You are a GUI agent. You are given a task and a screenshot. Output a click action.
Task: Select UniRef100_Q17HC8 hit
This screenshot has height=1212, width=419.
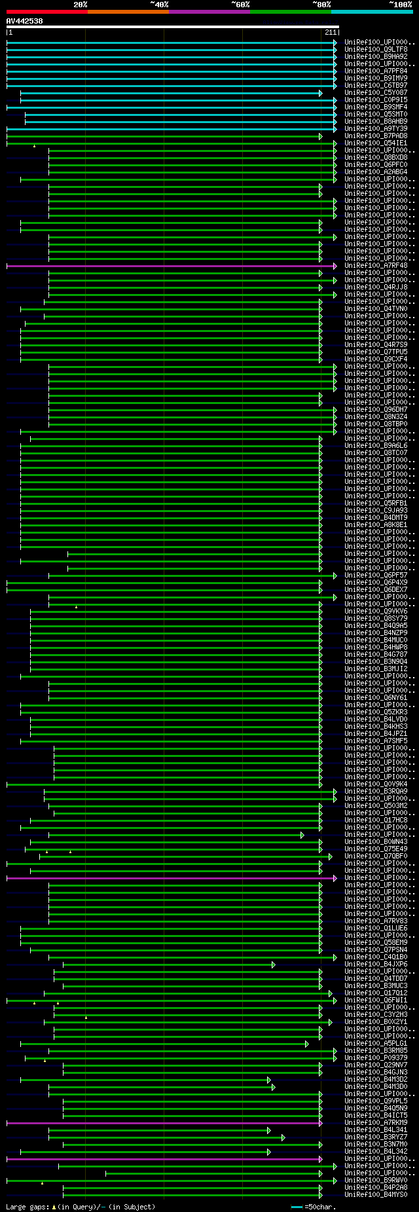click(376, 820)
